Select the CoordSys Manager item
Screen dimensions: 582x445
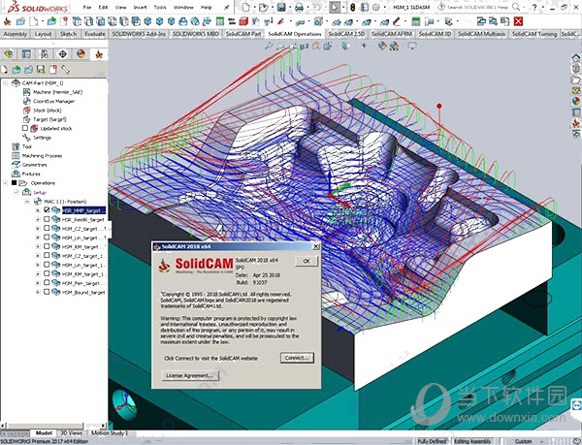tap(53, 101)
